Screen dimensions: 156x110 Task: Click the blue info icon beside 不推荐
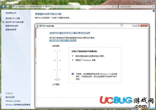tap(73, 74)
